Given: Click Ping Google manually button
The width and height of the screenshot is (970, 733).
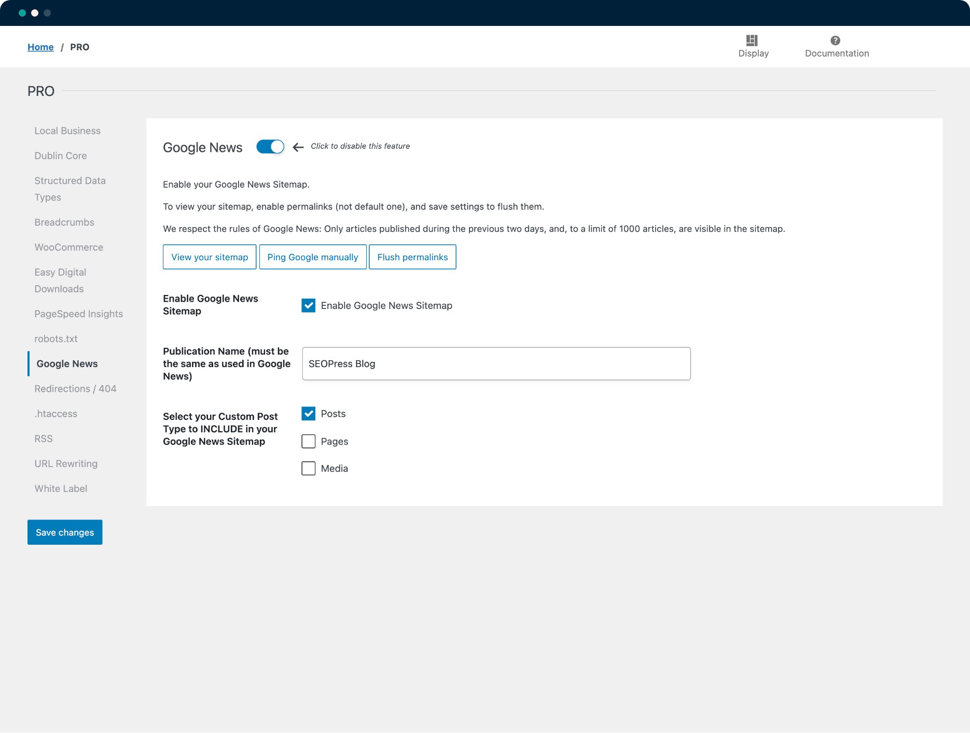Looking at the screenshot, I should (x=313, y=257).
